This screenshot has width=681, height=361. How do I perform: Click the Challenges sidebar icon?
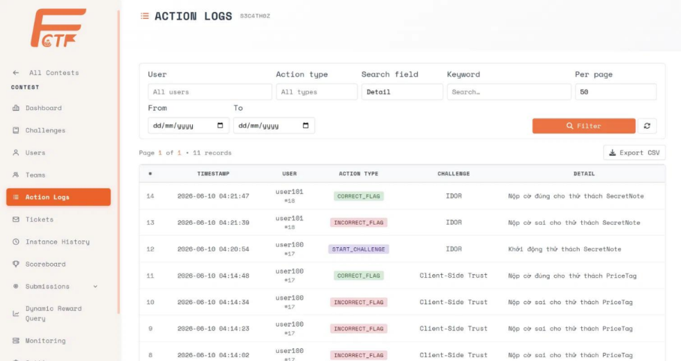pos(16,130)
